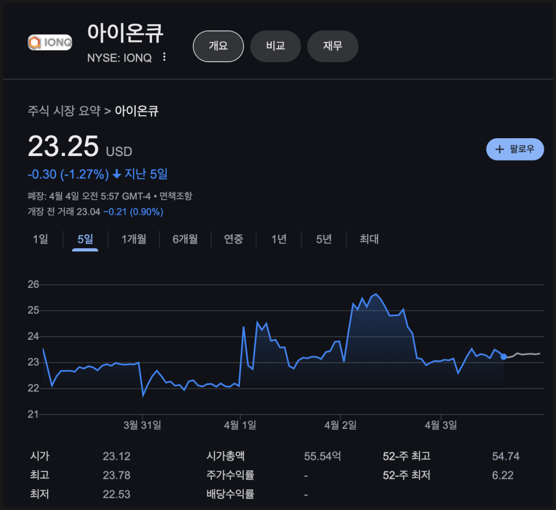Click the 최저 value 22.53

[x=117, y=494]
